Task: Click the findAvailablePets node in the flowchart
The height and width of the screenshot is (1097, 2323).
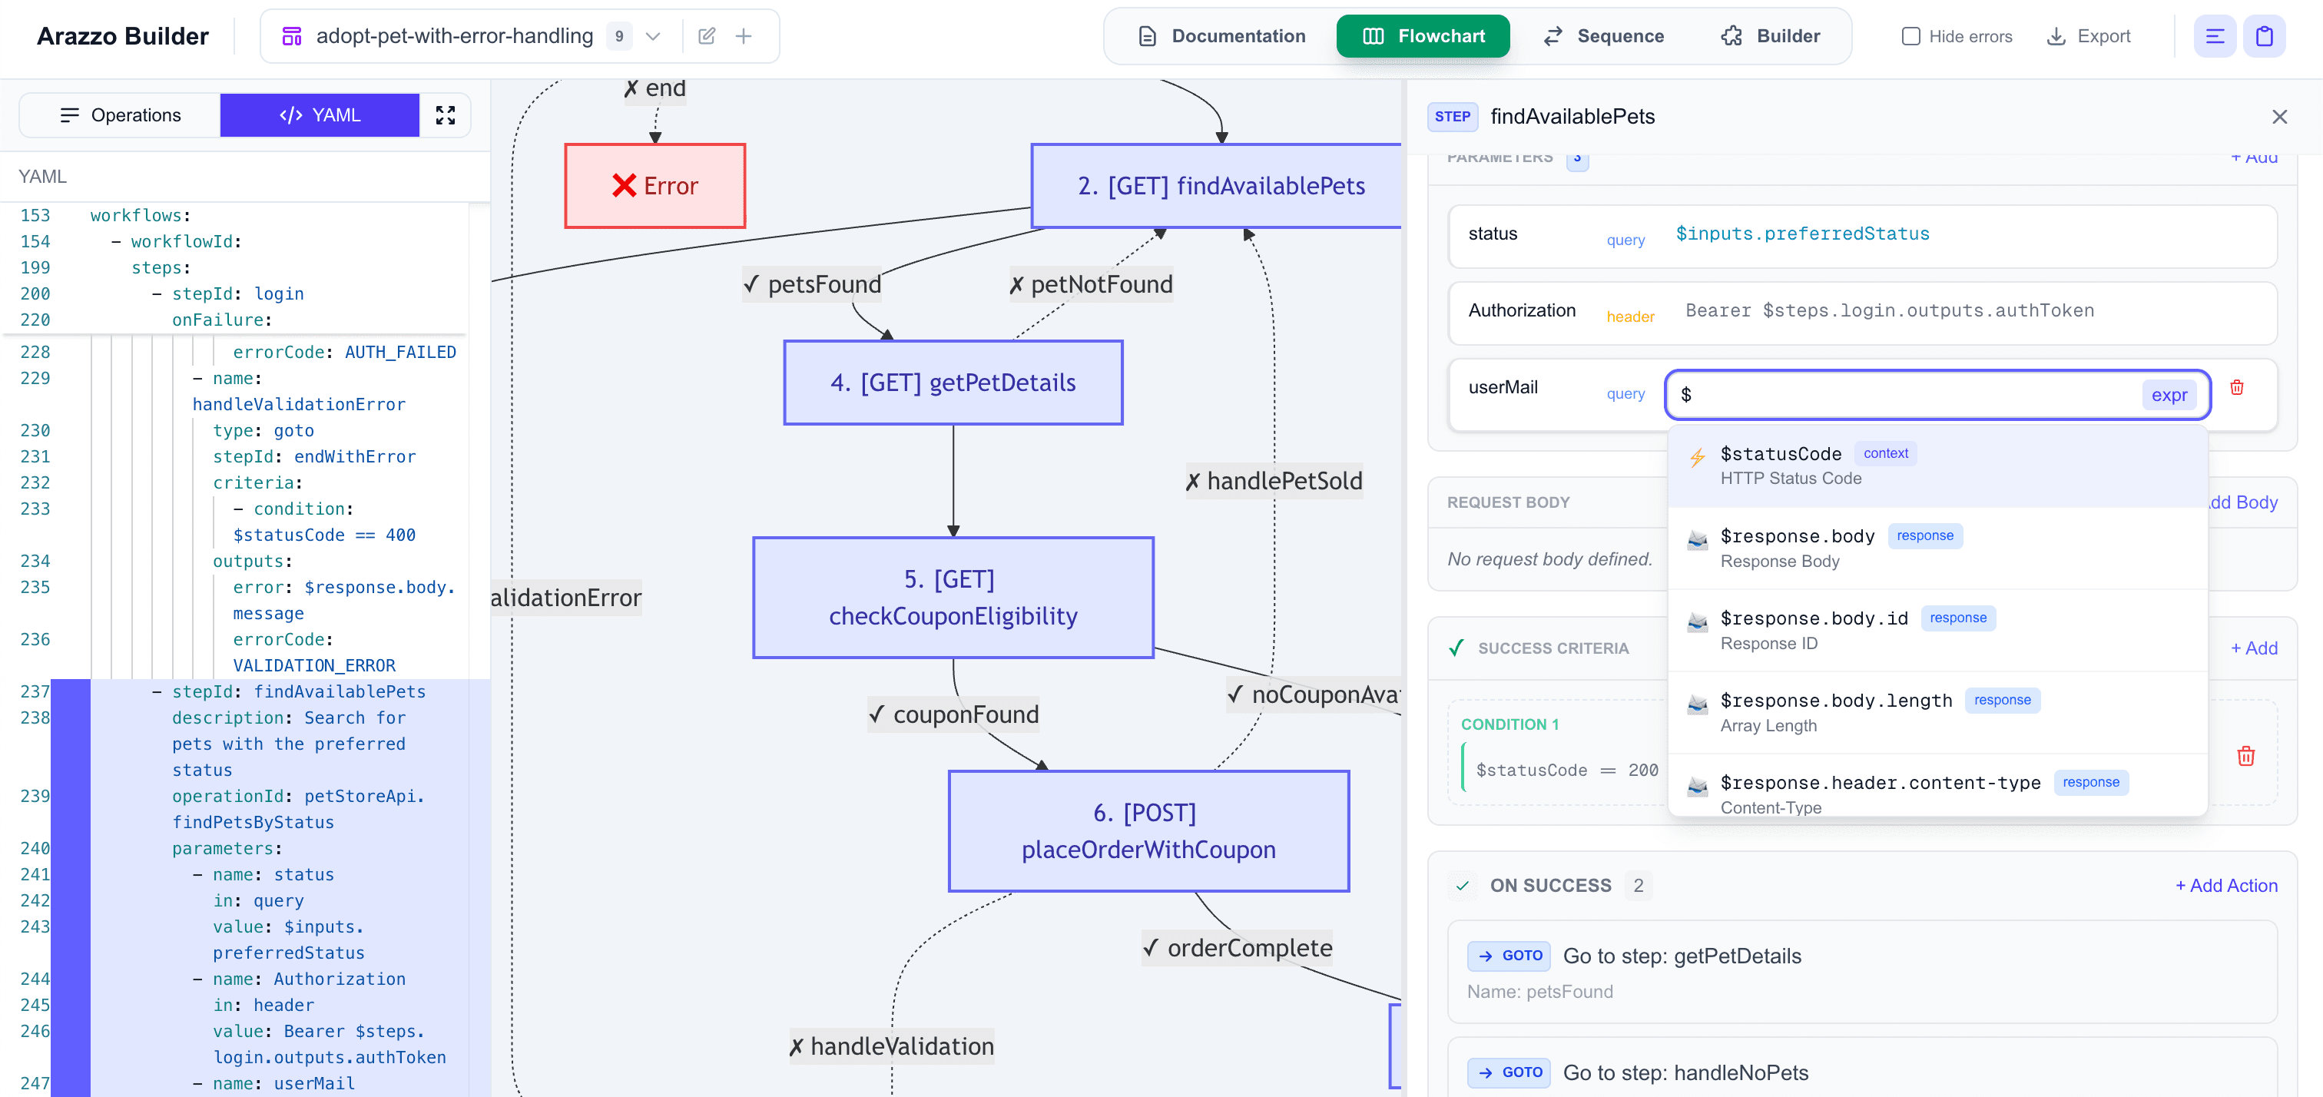Action: [1219, 186]
